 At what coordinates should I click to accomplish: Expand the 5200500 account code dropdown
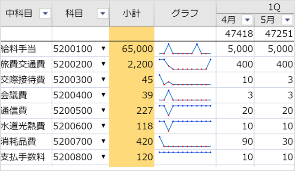[x=103, y=110]
